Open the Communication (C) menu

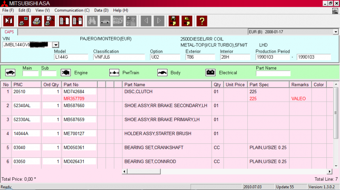click(72, 10)
